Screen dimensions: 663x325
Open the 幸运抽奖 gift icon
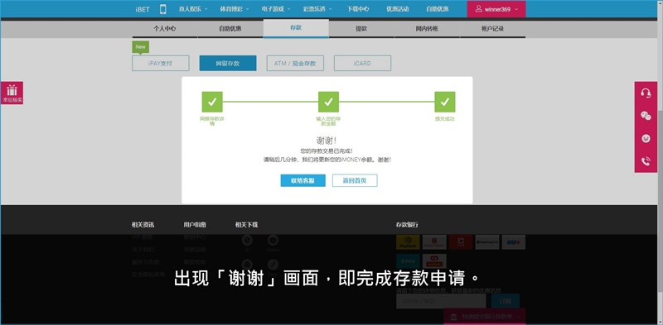coord(12,93)
